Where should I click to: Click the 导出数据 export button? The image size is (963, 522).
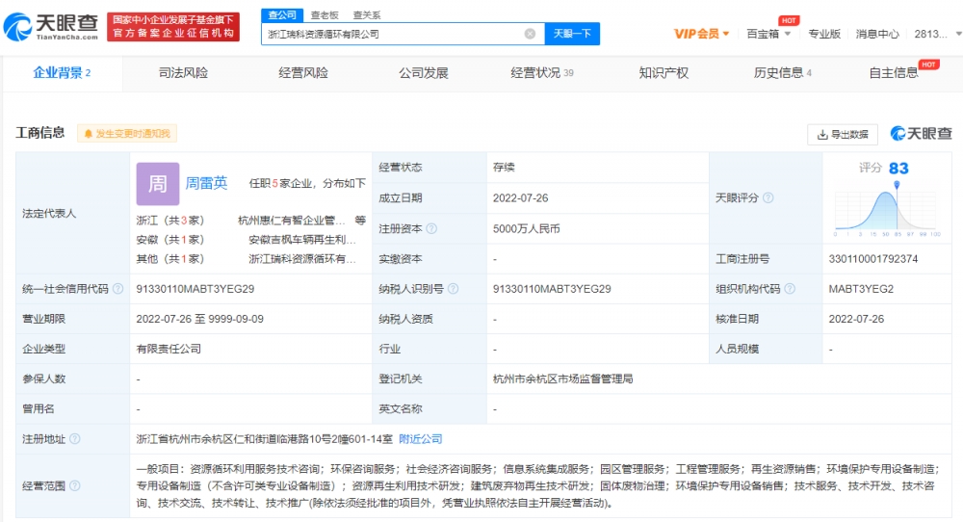point(842,134)
